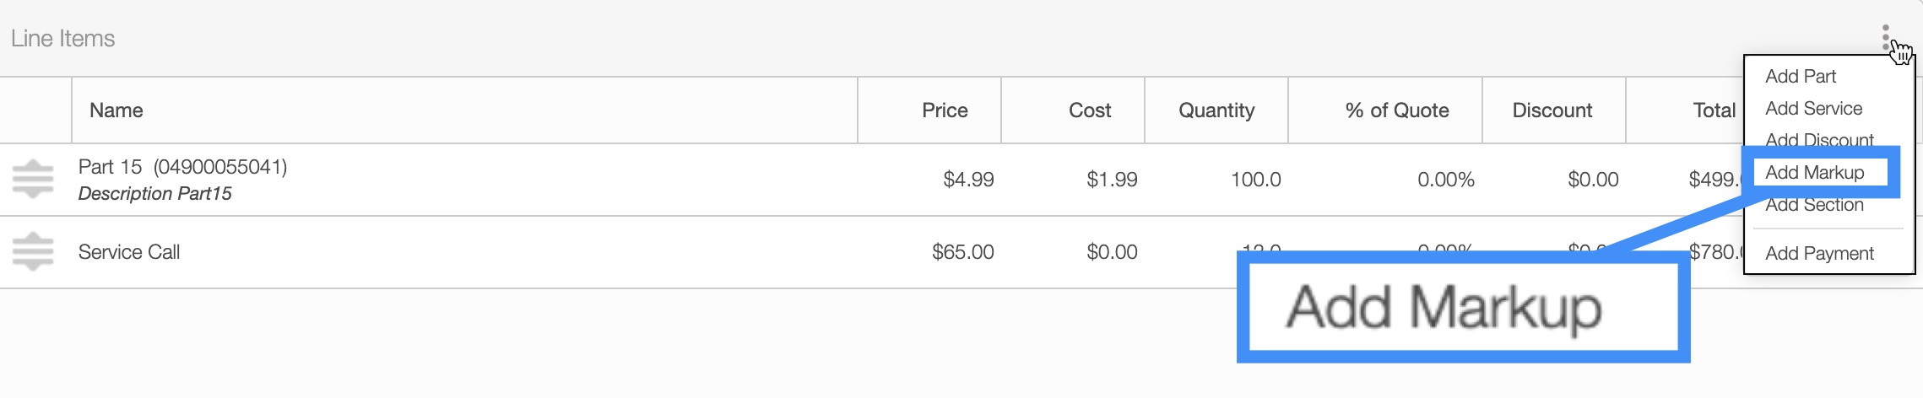
Task: Click the Name column header
Action: tap(116, 110)
